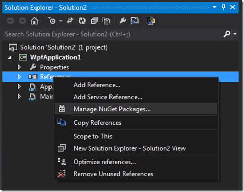The height and width of the screenshot is (192, 244).
Task: Click the C# project icon
Action: [x=23, y=57]
